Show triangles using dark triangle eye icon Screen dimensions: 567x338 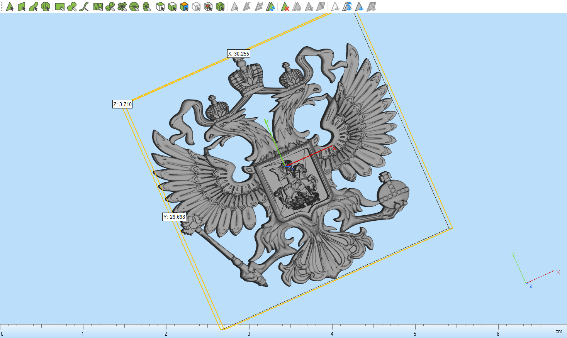point(359,7)
